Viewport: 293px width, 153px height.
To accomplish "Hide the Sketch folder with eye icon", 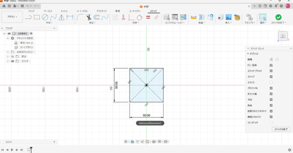I will tap(13, 61).
